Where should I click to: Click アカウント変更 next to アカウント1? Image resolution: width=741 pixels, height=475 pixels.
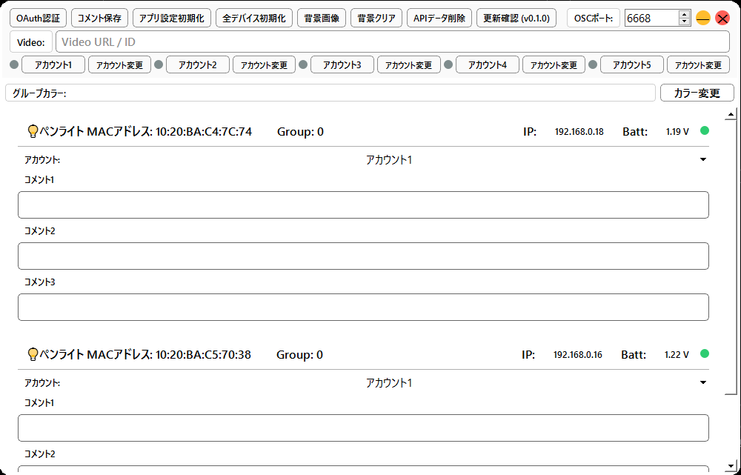click(x=119, y=64)
